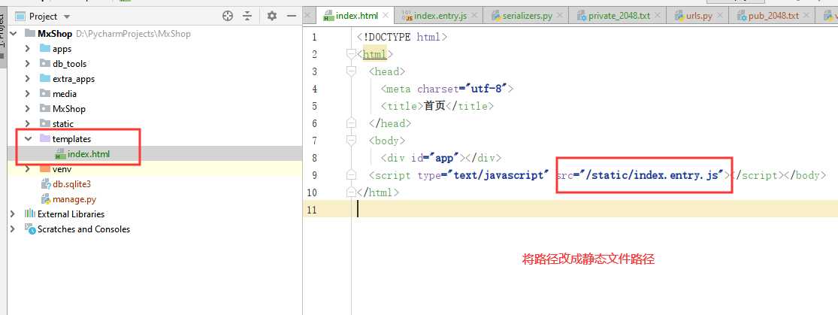The image size is (838, 315).
Task: Select the static folder icon
Action: pos(45,123)
